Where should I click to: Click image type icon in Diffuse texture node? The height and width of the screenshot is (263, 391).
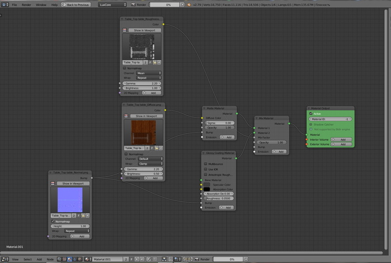[x=126, y=116]
